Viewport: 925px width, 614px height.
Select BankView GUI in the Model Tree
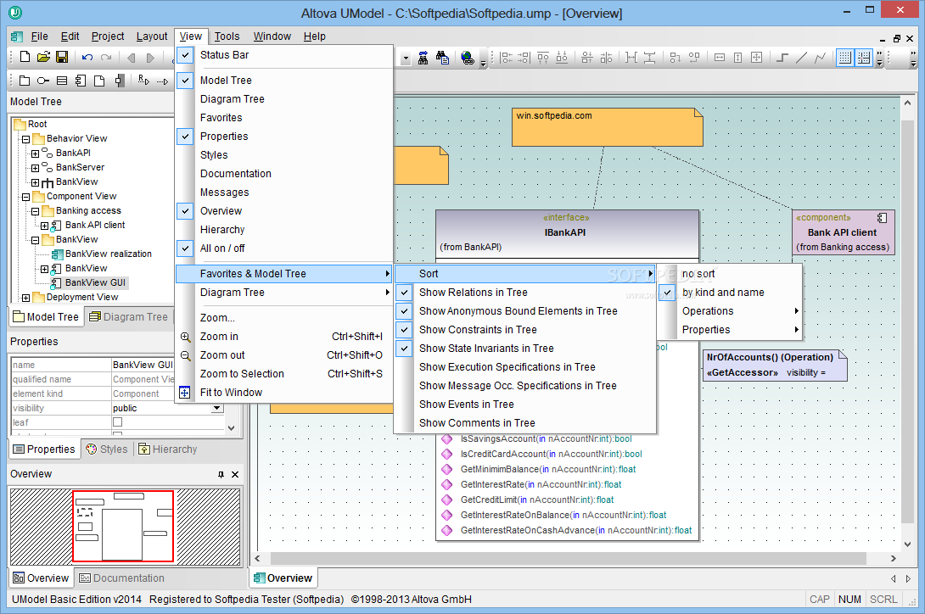(95, 282)
